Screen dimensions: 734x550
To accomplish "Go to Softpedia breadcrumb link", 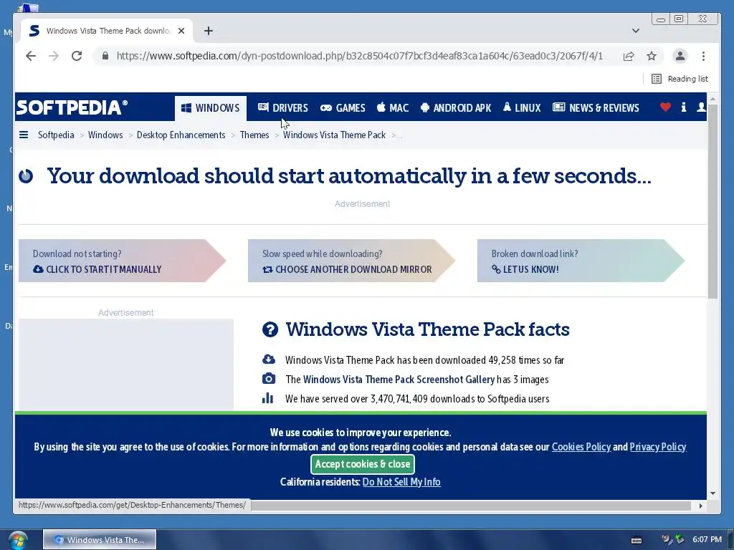I will click(x=56, y=135).
